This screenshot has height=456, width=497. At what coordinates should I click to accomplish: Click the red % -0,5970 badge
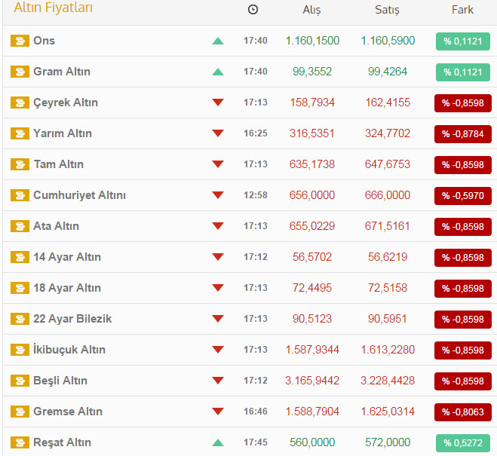(462, 195)
